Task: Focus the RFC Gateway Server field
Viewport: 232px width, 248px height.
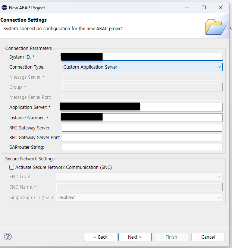Action: [x=142, y=128]
